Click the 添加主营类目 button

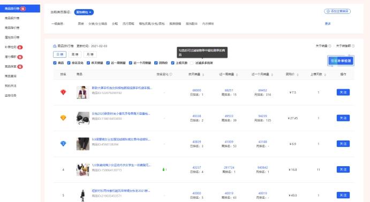tap(337, 11)
